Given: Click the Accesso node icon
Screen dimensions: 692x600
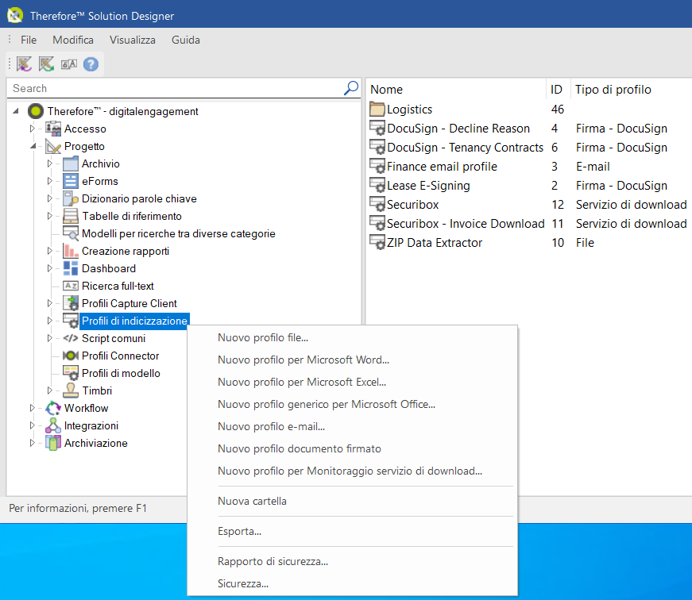Looking at the screenshot, I should 53,129.
